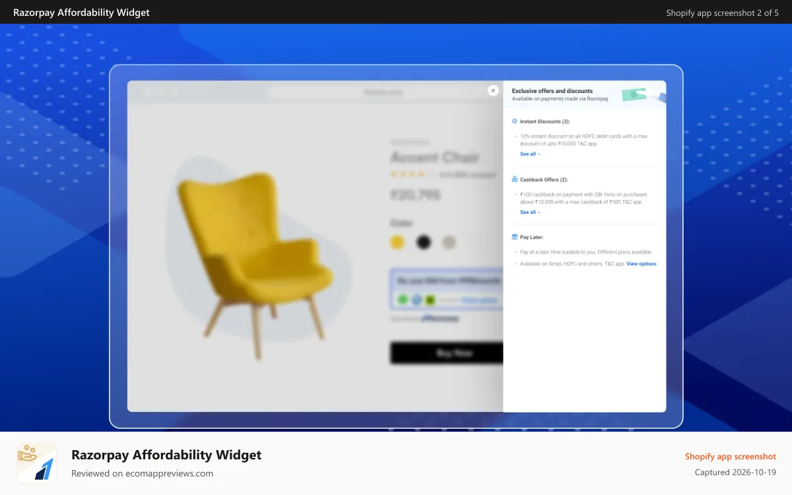Click the 'Shopify app screenshot' orange label
Screen dimensions: 792x495
(731, 456)
